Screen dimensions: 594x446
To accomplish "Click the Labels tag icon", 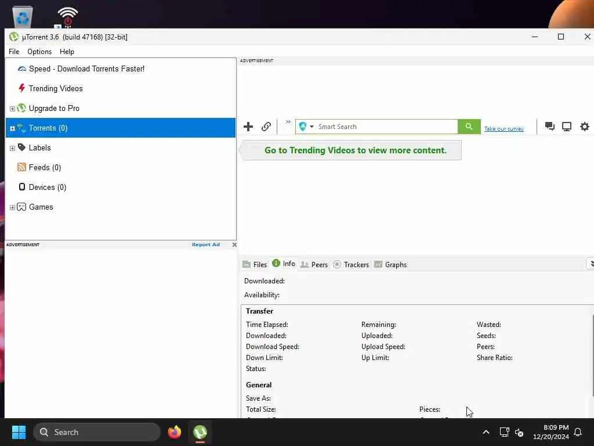I will coord(21,147).
